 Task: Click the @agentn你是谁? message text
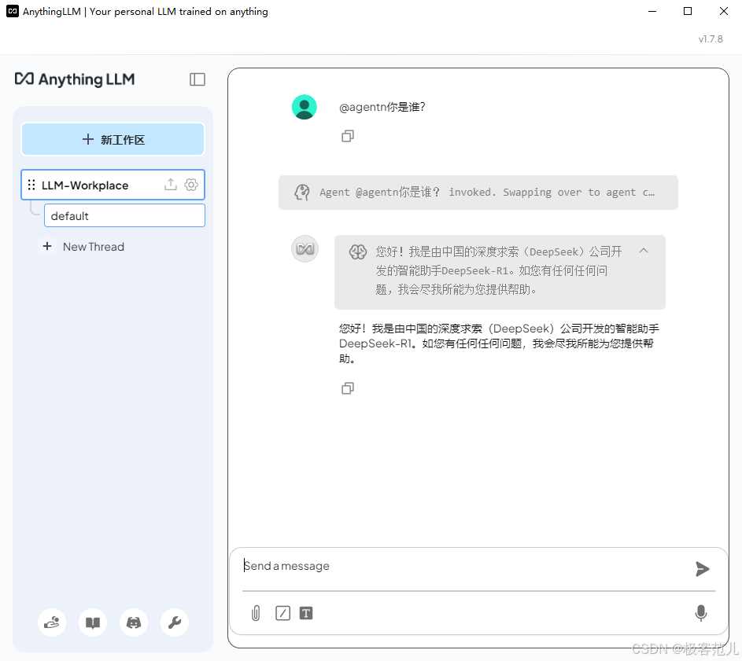(382, 107)
